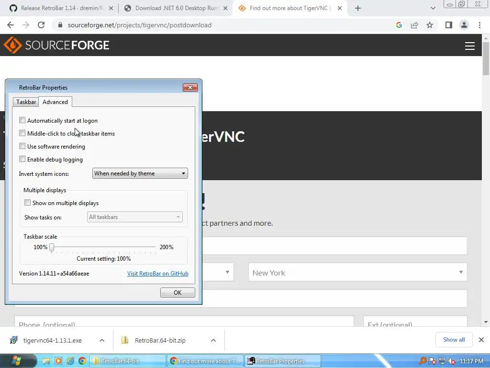Open a new browser tab
Image resolution: width=490 pixels, height=368 pixels.
pos(358,9)
